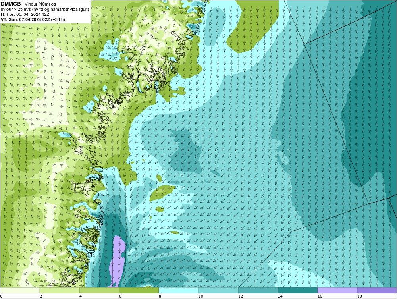The width and height of the screenshot is (397, 299).
Task: Click the legend scale number 6
Action: click(120, 296)
